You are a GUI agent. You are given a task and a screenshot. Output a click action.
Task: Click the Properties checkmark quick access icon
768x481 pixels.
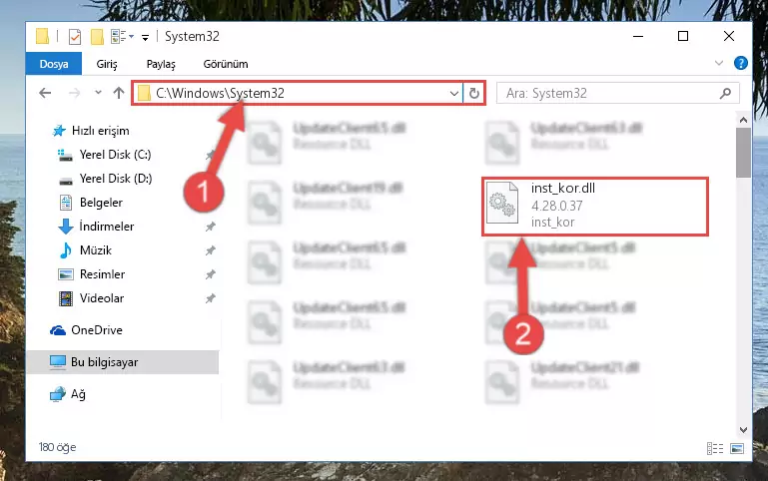tap(75, 37)
